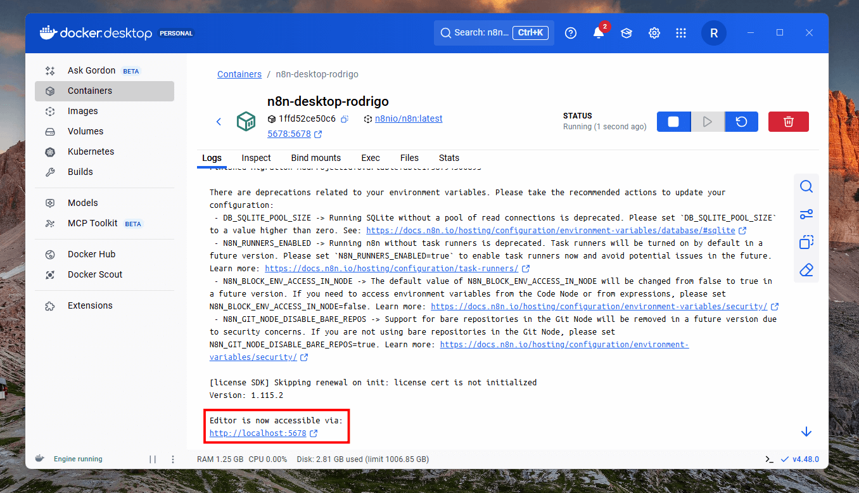The width and height of the screenshot is (859, 493).
Task: Open the engine options three-dot menu
Action: (x=173, y=459)
